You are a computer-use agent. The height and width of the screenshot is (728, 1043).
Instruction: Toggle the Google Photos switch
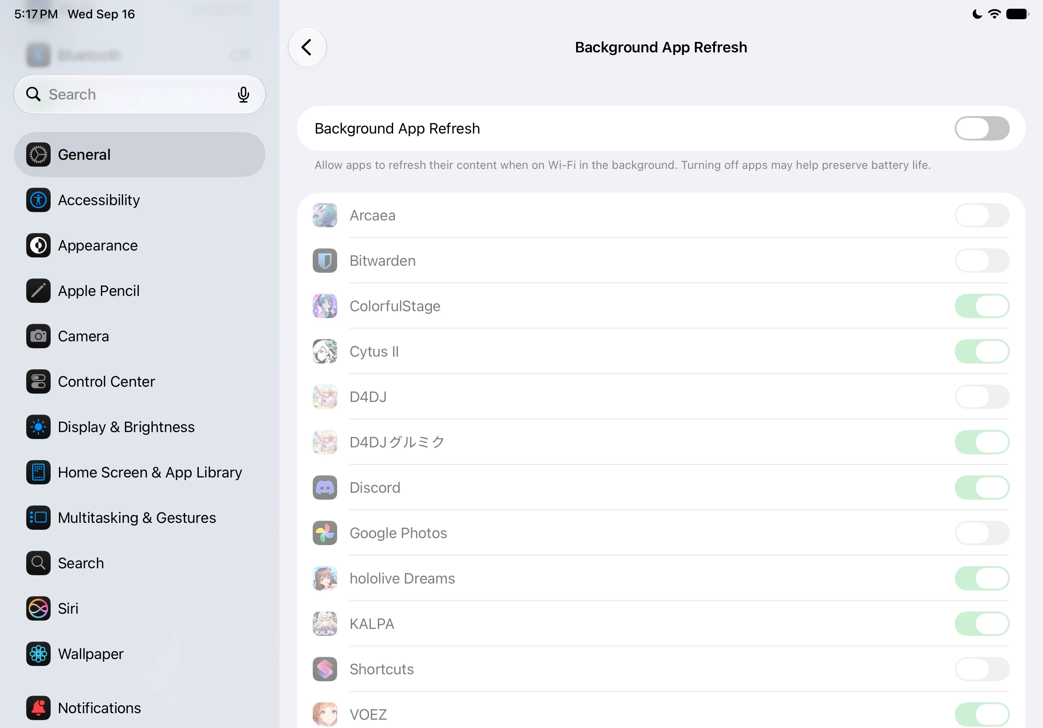[982, 533]
